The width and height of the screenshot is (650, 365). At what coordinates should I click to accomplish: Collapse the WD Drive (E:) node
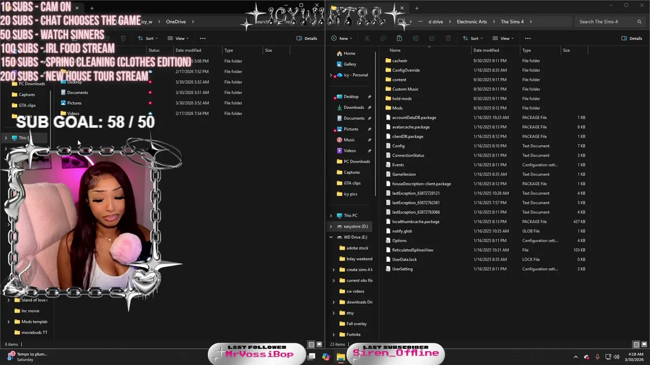pos(331,237)
